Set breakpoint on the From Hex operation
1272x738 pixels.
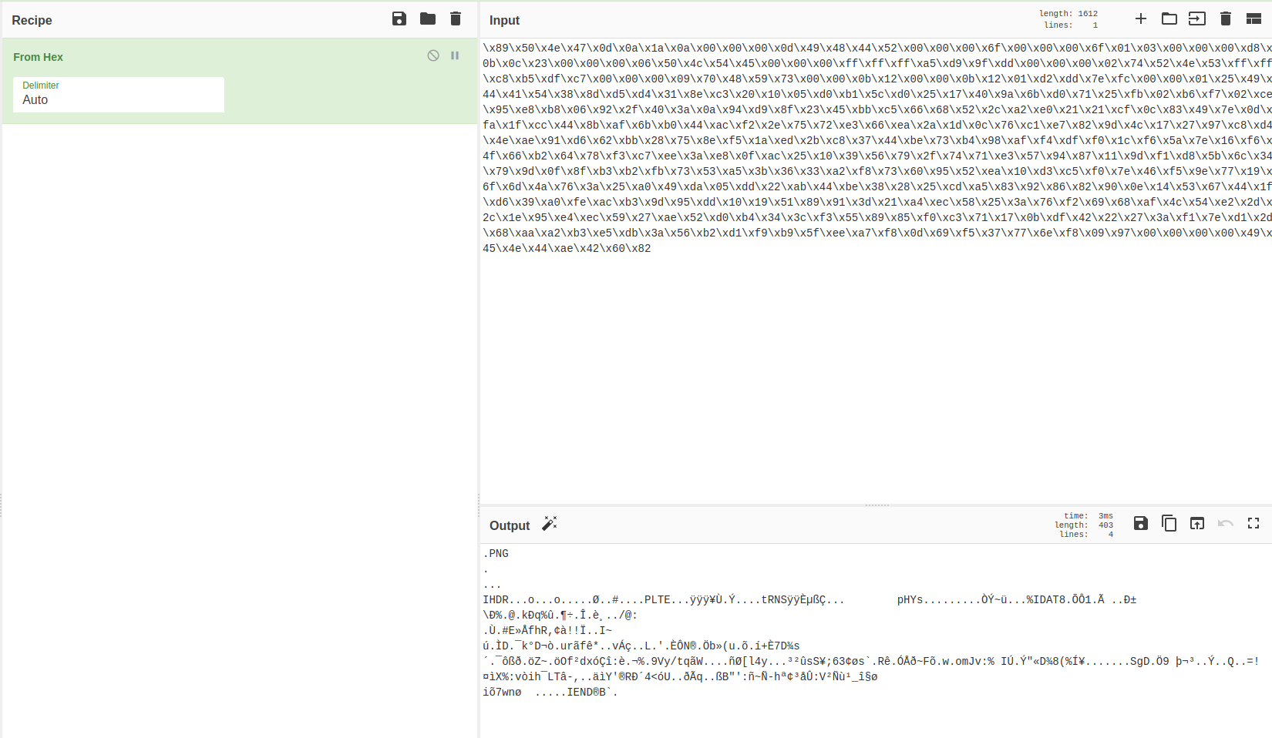(455, 55)
